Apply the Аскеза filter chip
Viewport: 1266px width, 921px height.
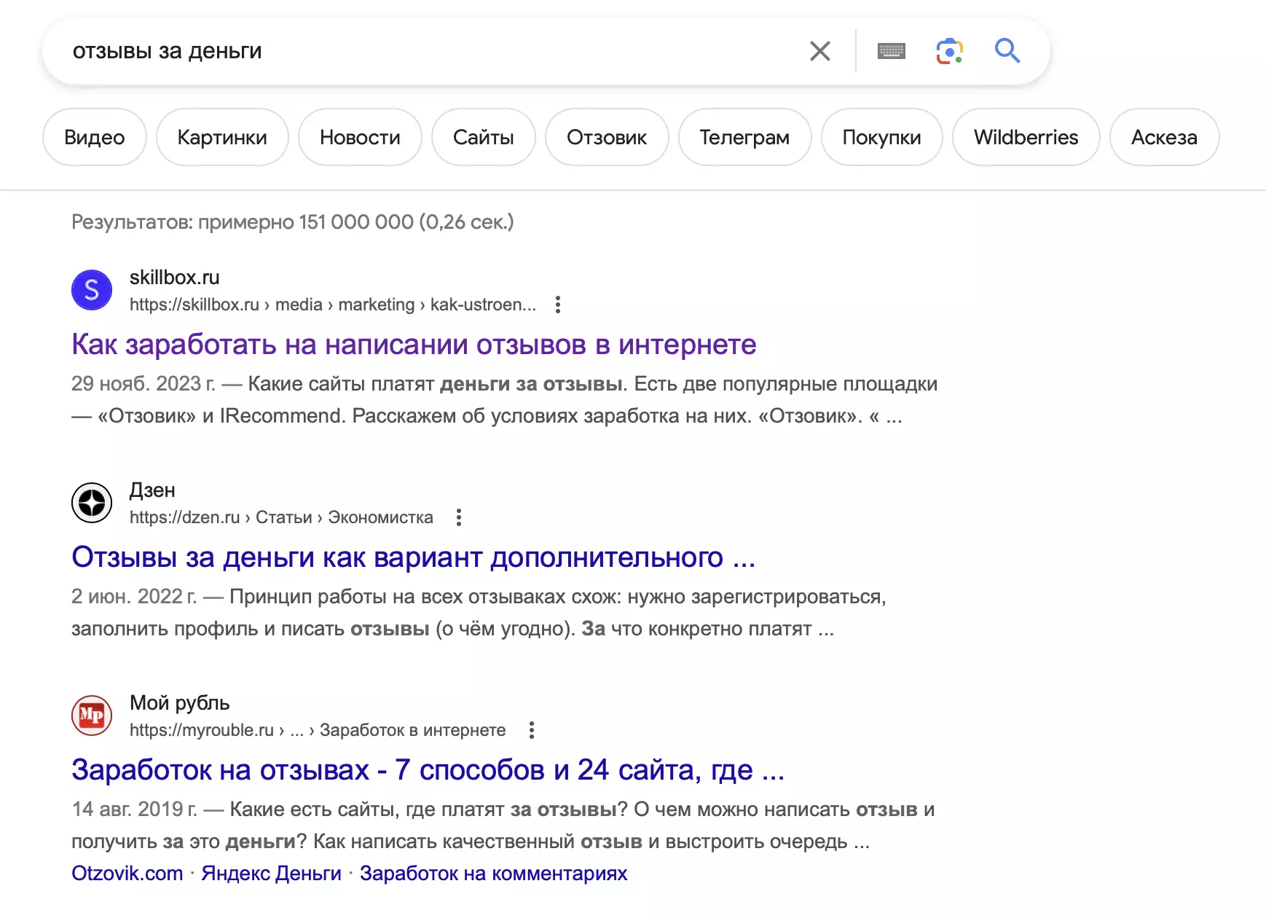tap(1164, 137)
